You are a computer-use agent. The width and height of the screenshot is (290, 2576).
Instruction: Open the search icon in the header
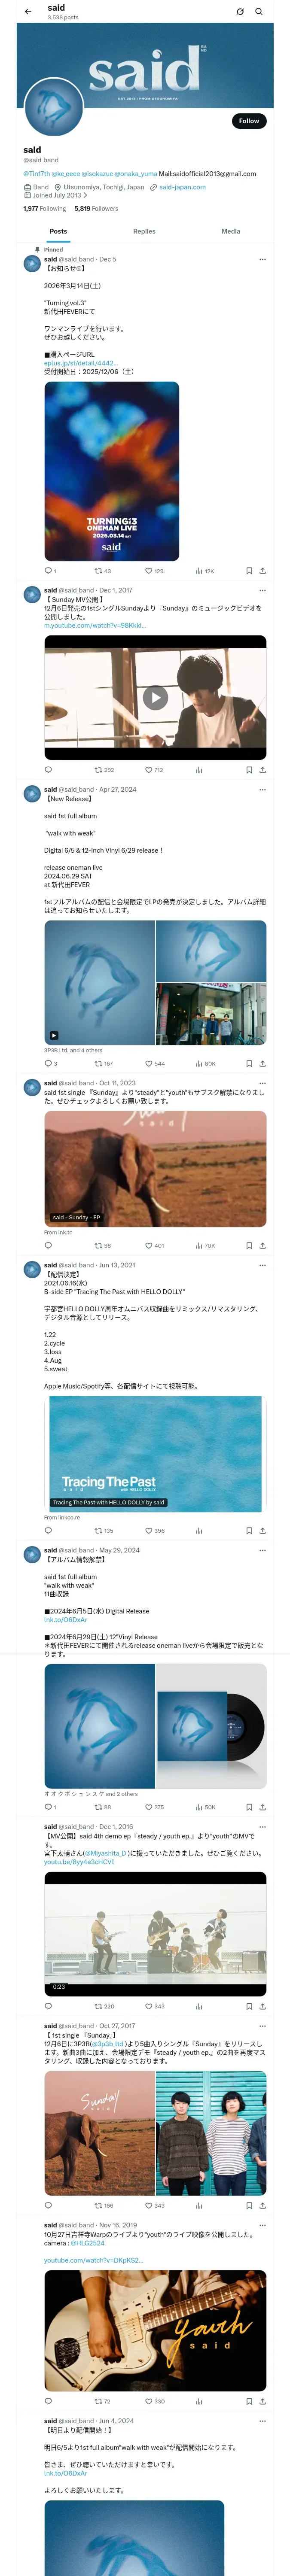259,12
